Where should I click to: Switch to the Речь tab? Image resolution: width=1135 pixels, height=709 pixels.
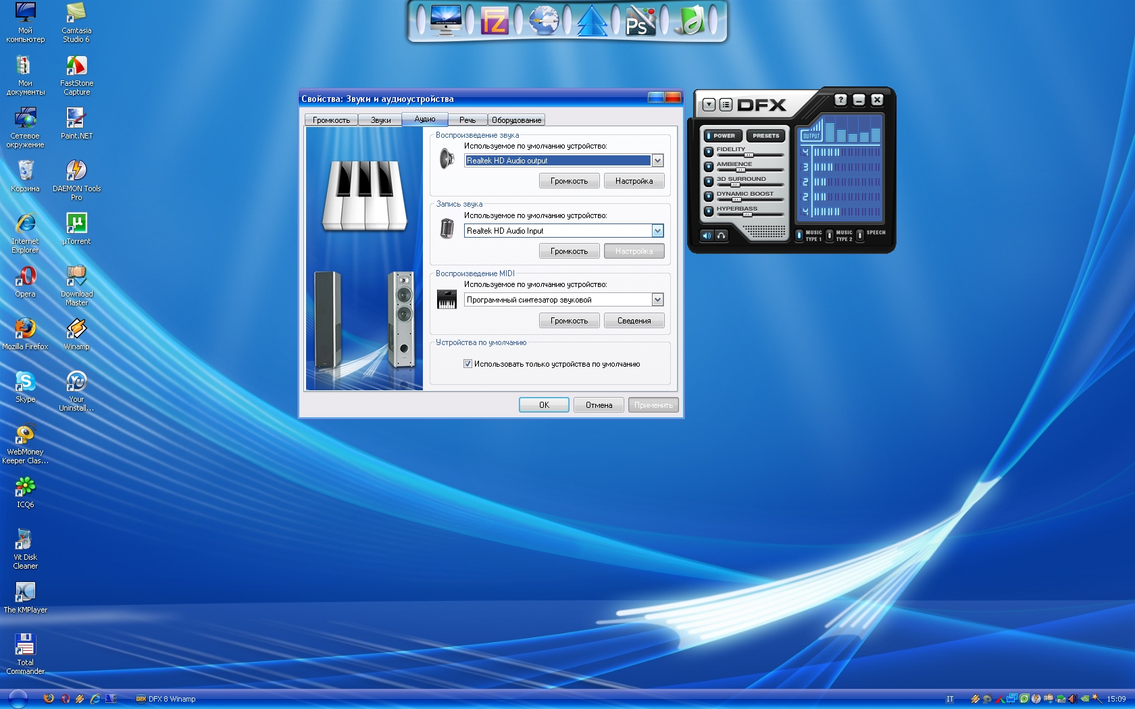[x=468, y=120]
